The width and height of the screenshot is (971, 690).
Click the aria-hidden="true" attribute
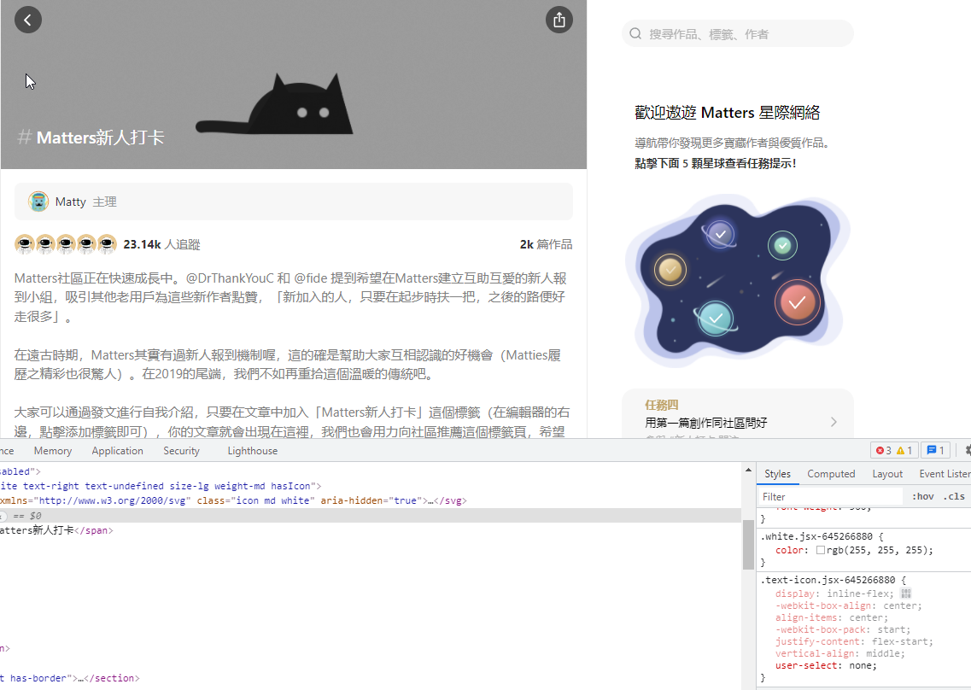371,500
